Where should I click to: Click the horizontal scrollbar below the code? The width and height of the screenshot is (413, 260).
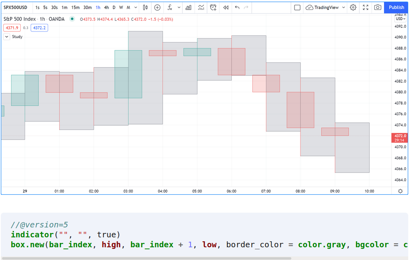146,258
